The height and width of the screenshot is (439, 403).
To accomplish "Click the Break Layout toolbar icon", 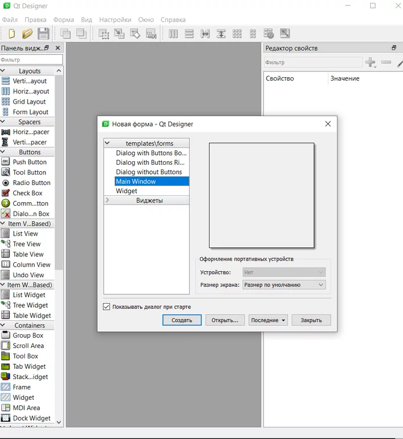I will click(x=269, y=33).
